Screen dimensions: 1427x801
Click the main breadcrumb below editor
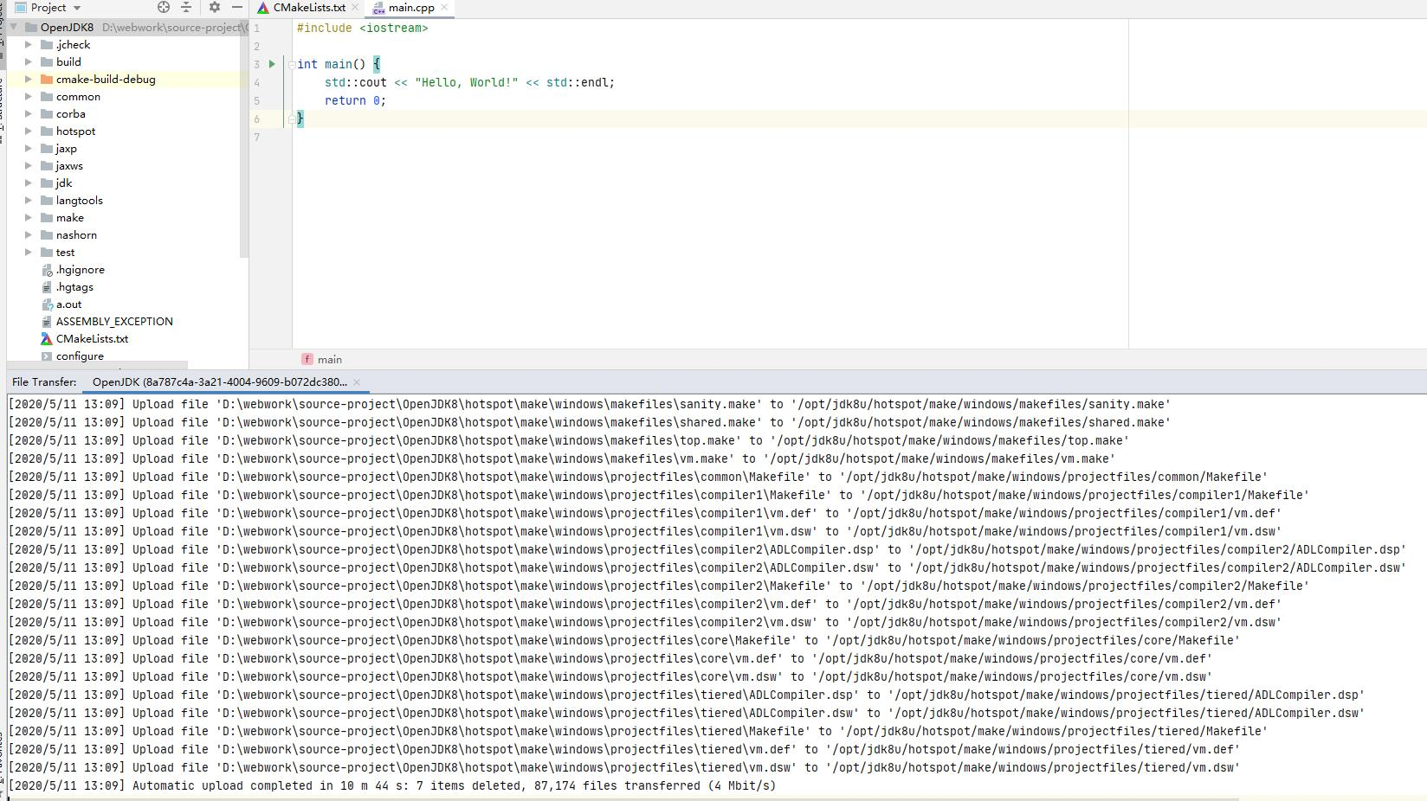pos(330,359)
